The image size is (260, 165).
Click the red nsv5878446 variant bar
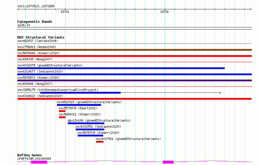tap(134, 56)
